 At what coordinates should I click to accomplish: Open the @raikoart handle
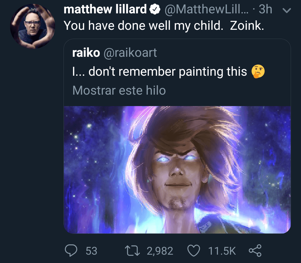click(130, 53)
